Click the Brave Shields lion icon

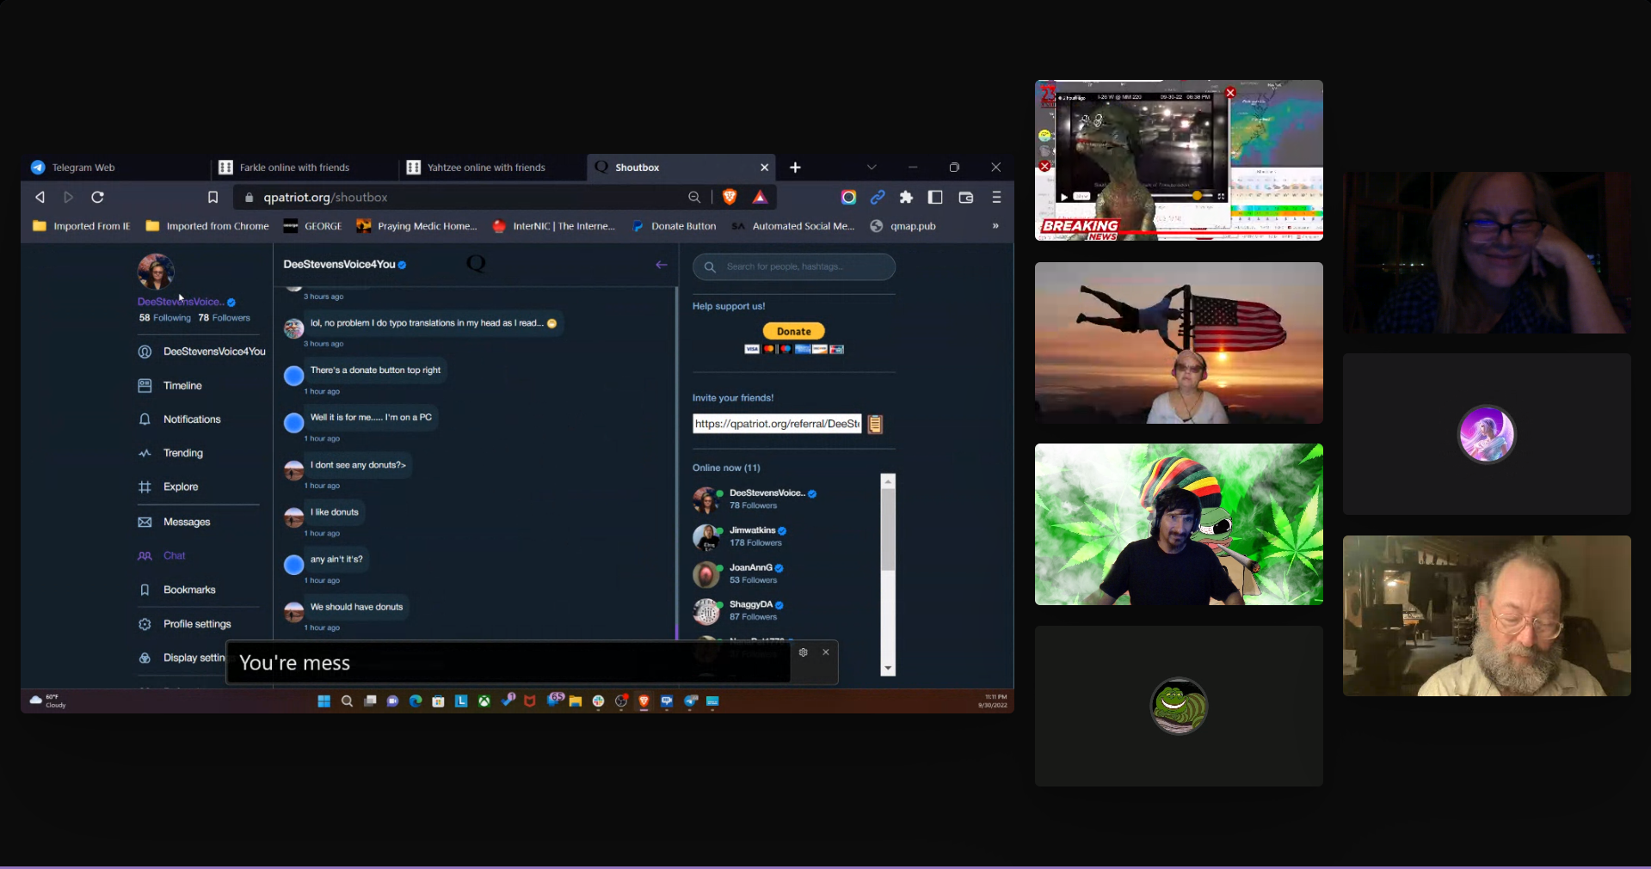point(730,198)
